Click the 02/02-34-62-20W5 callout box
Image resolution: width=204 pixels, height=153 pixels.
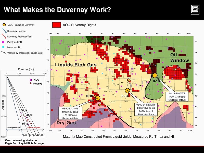tap(146, 110)
